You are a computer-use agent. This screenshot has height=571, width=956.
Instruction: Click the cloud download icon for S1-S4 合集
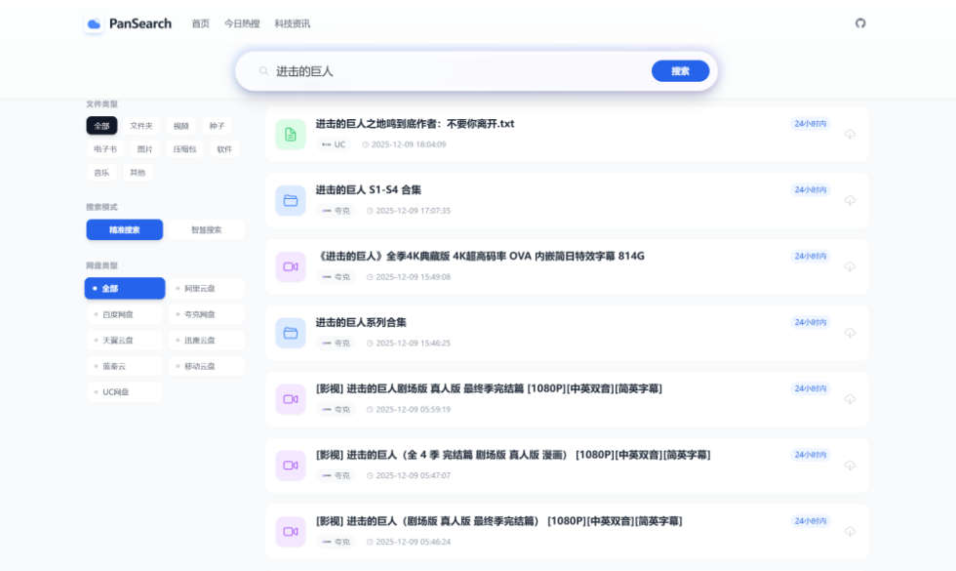pos(850,201)
